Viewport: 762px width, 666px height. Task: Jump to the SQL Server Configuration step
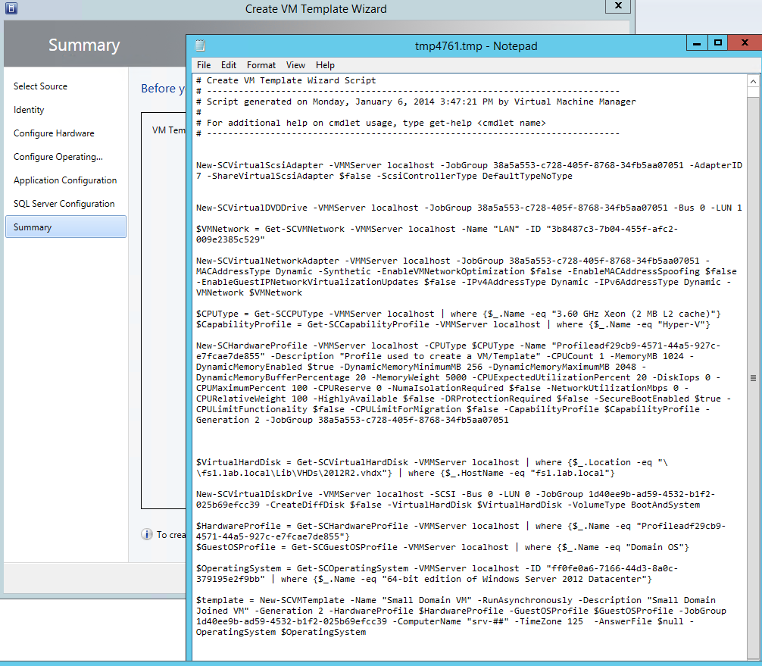64,204
